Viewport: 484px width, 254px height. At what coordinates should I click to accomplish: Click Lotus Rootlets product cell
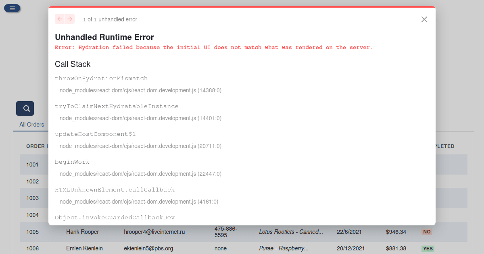click(291, 232)
